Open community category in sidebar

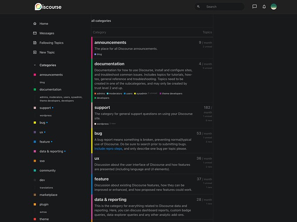tap(47, 170)
